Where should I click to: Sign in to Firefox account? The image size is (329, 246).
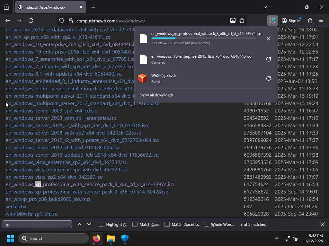[291, 20]
